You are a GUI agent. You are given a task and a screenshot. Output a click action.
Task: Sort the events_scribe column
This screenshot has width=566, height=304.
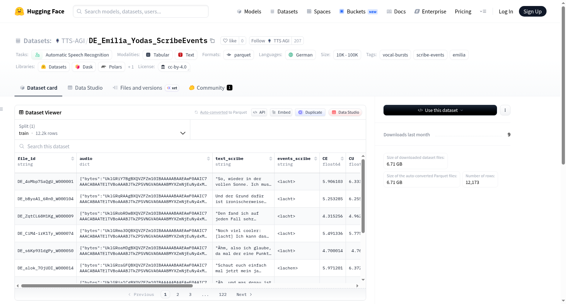pos(316,159)
